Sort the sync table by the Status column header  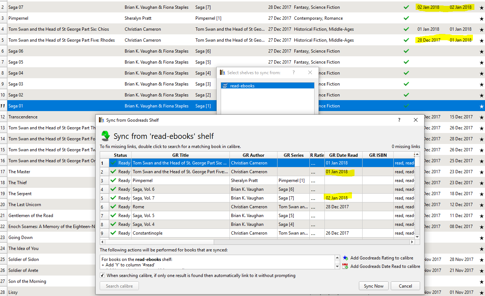[x=120, y=155]
